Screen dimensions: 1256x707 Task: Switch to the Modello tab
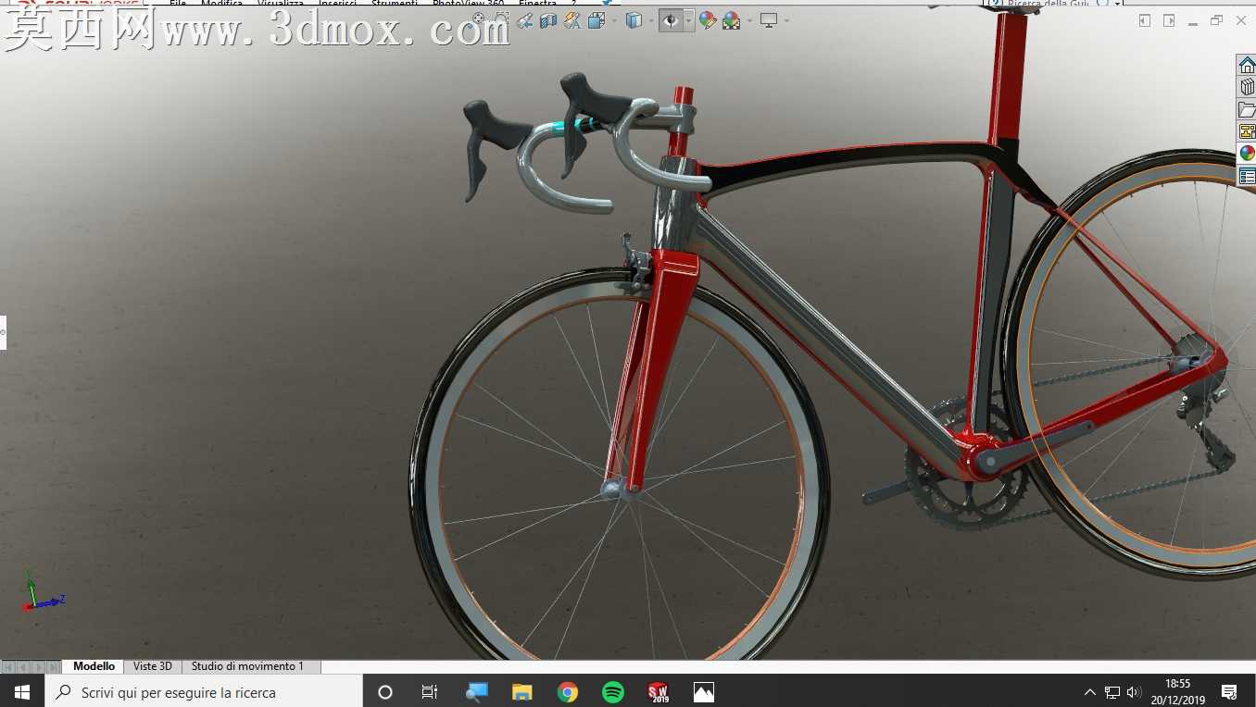pyautogui.click(x=94, y=666)
